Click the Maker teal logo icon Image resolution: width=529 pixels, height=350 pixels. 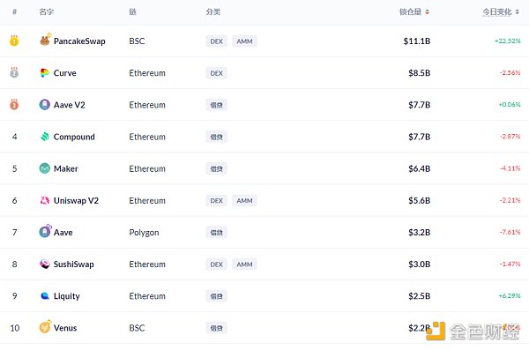(x=45, y=168)
